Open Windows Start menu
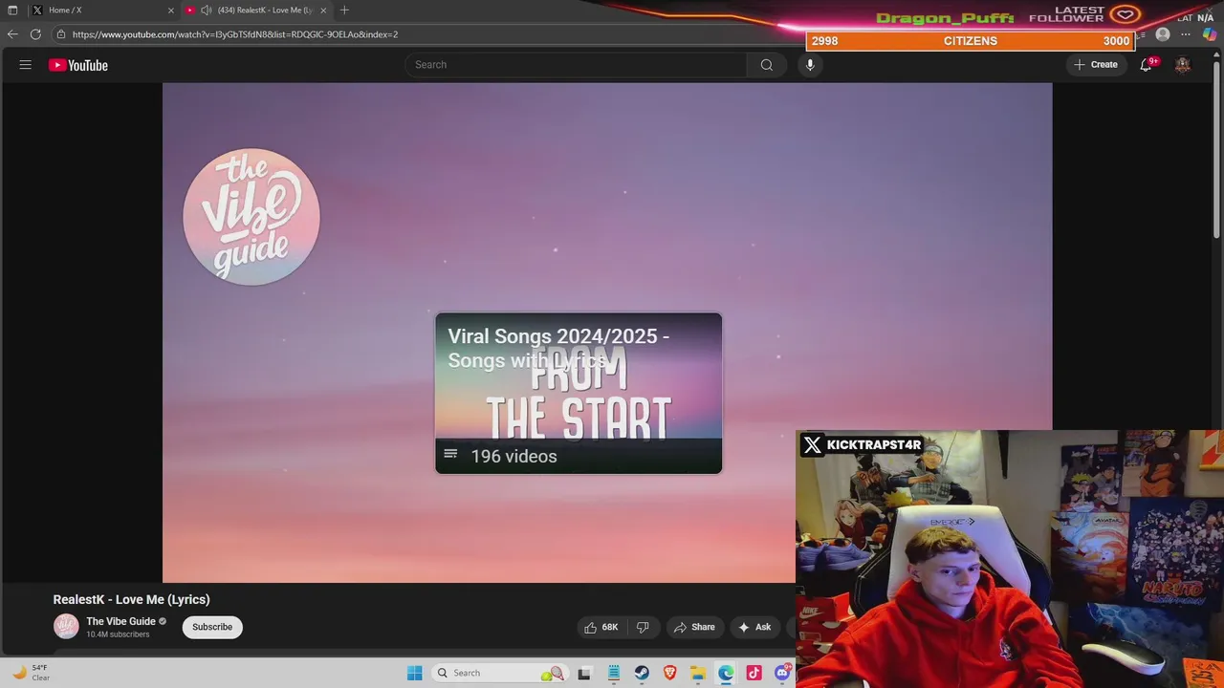1224x688 pixels. pyautogui.click(x=414, y=673)
